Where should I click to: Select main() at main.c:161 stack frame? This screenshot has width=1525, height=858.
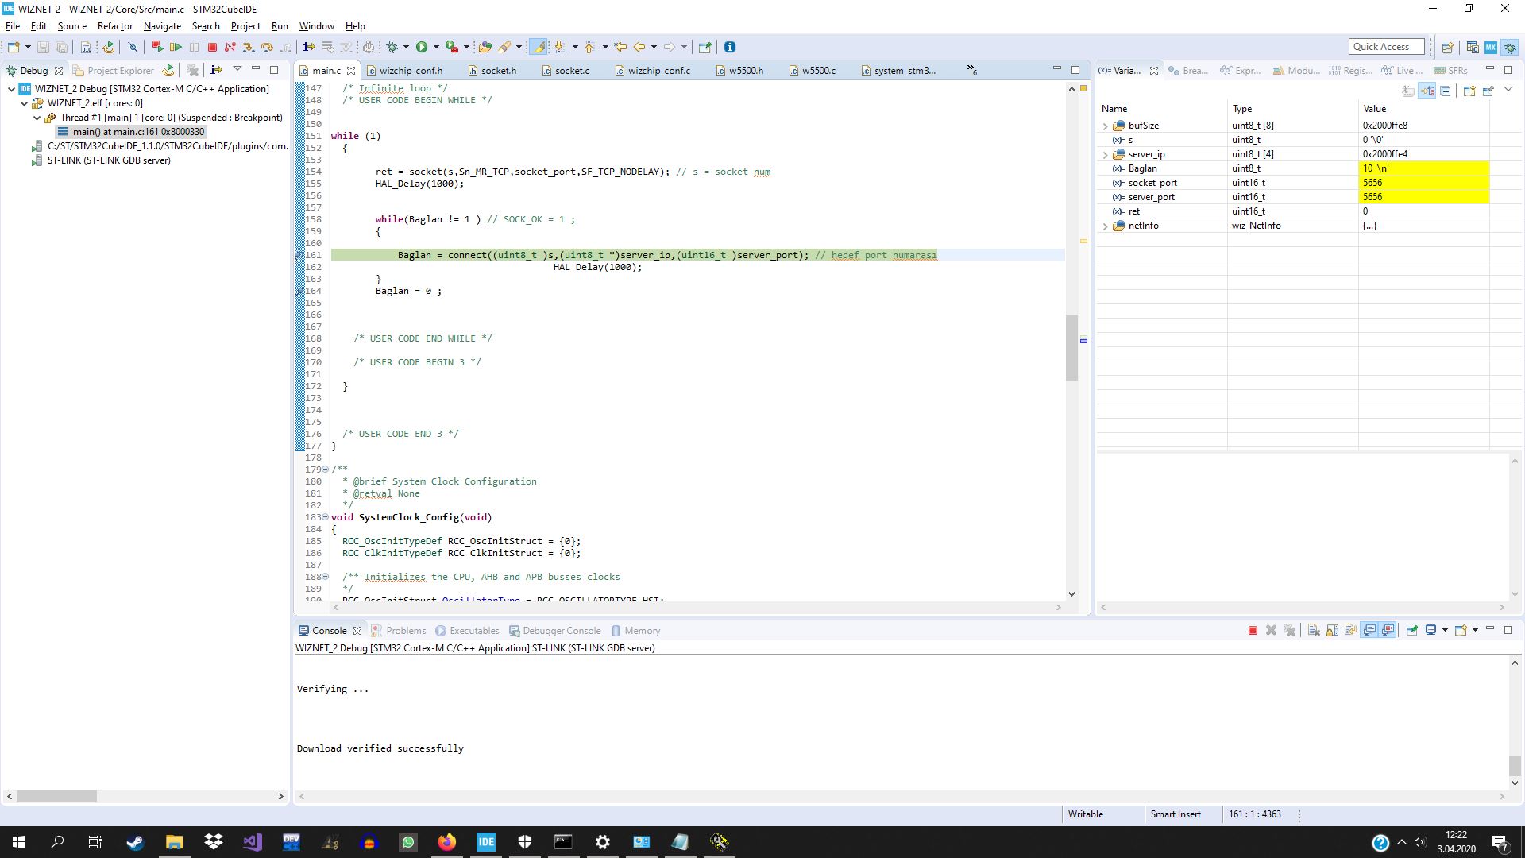tap(131, 132)
